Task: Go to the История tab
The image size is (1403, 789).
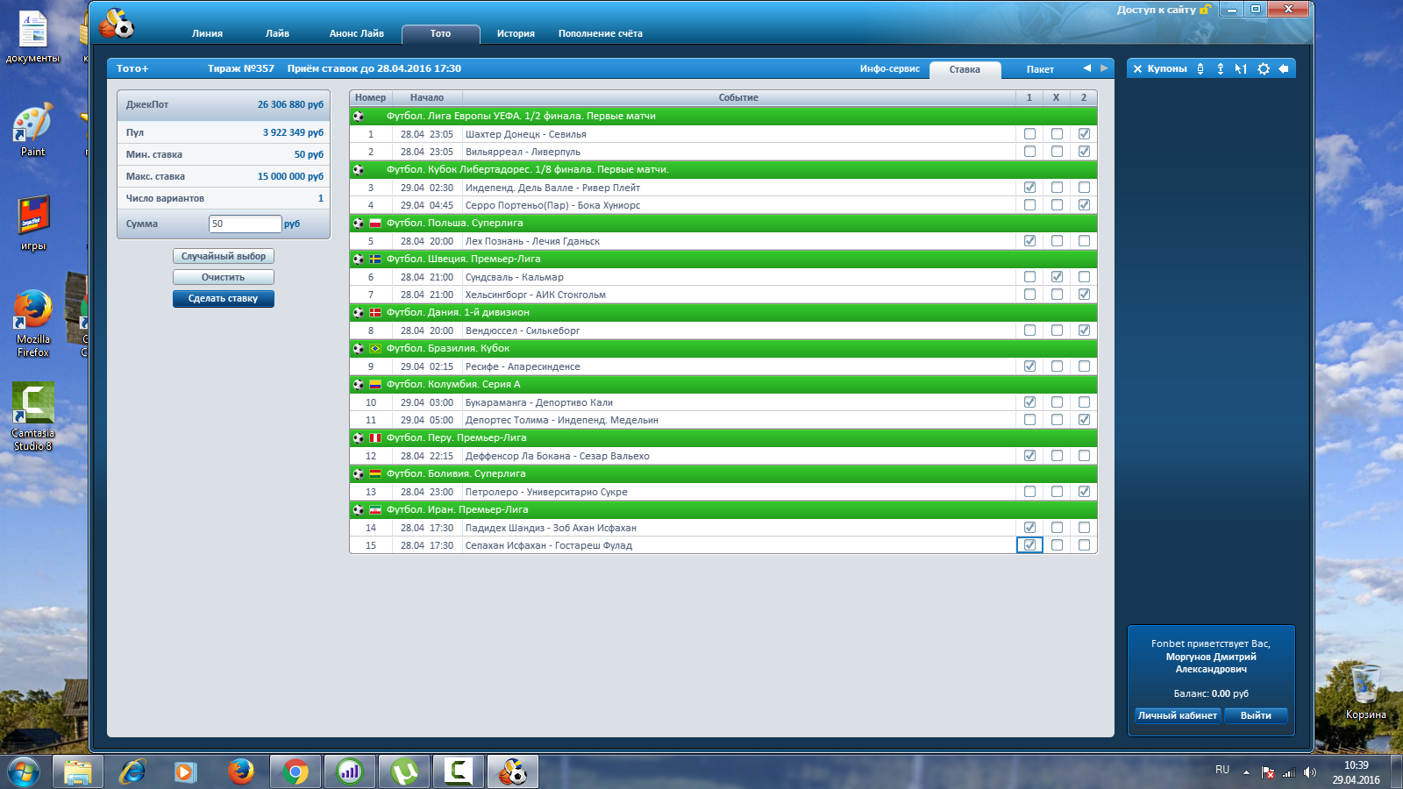Action: [x=516, y=34]
